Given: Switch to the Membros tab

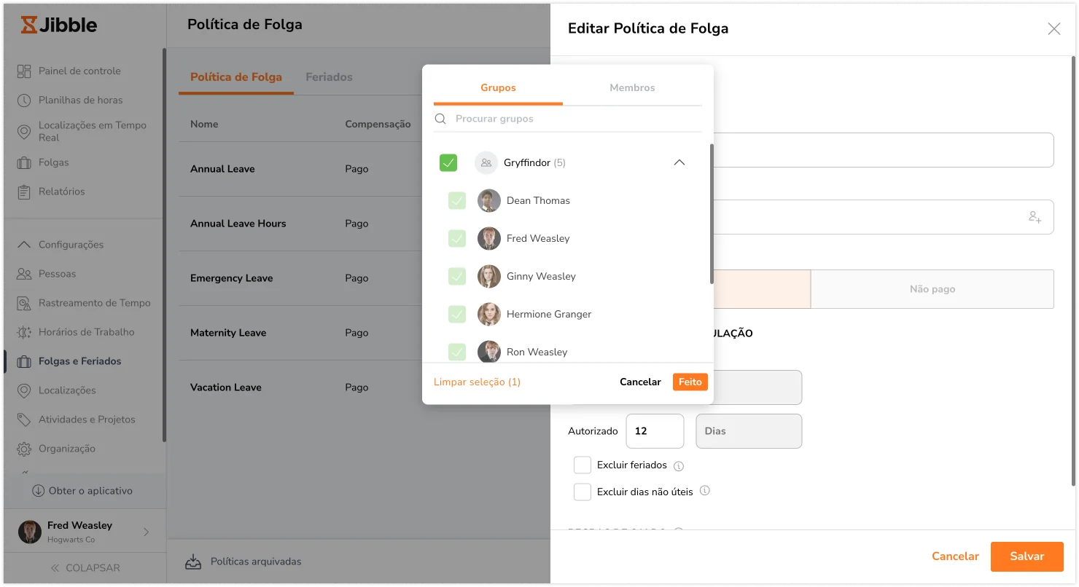Looking at the screenshot, I should 632,87.
